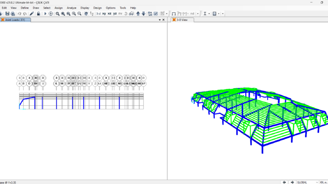Screen dimensions: 328x184
Task: Expand the I-section design dropdown arrow
Action: tap(209, 14)
